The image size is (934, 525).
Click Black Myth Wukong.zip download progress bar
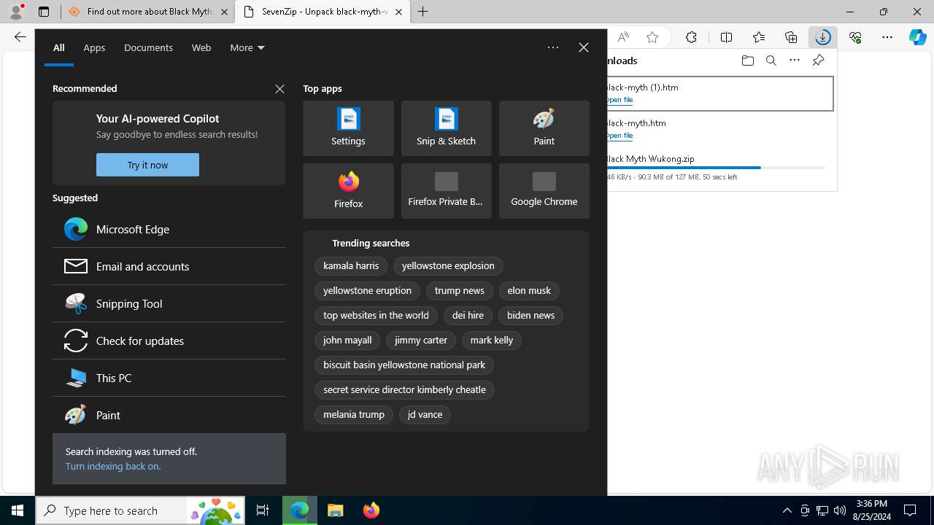(x=716, y=168)
